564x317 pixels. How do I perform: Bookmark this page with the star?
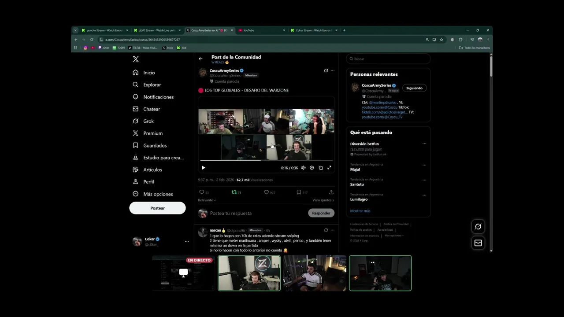point(442,40)
